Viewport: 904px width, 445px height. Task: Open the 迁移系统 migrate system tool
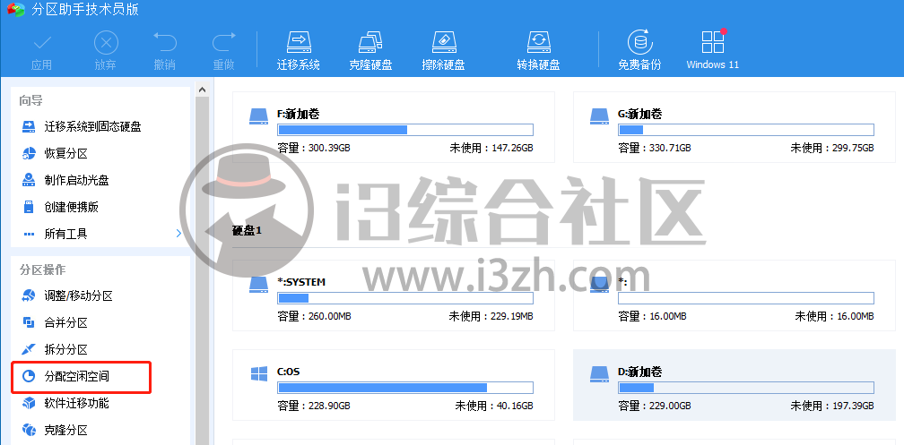pos(298,51)
